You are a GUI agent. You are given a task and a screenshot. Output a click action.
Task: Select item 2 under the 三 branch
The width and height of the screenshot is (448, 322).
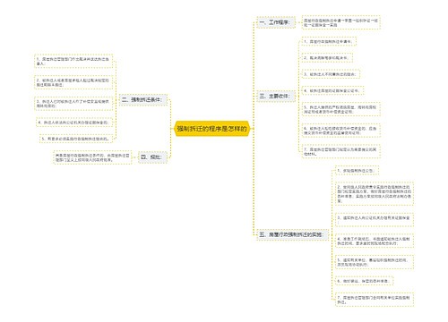(x=327, y=58)
